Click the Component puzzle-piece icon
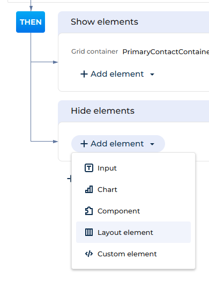The width and height of the screenshot is (209, 281). (89, 211)
